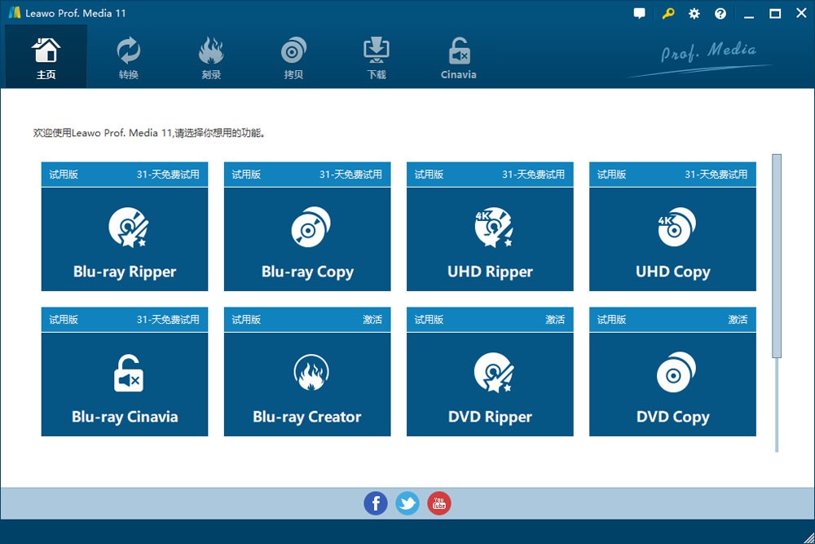Click 31-天免费试用 on Blu-ray Ripper card

168,175
